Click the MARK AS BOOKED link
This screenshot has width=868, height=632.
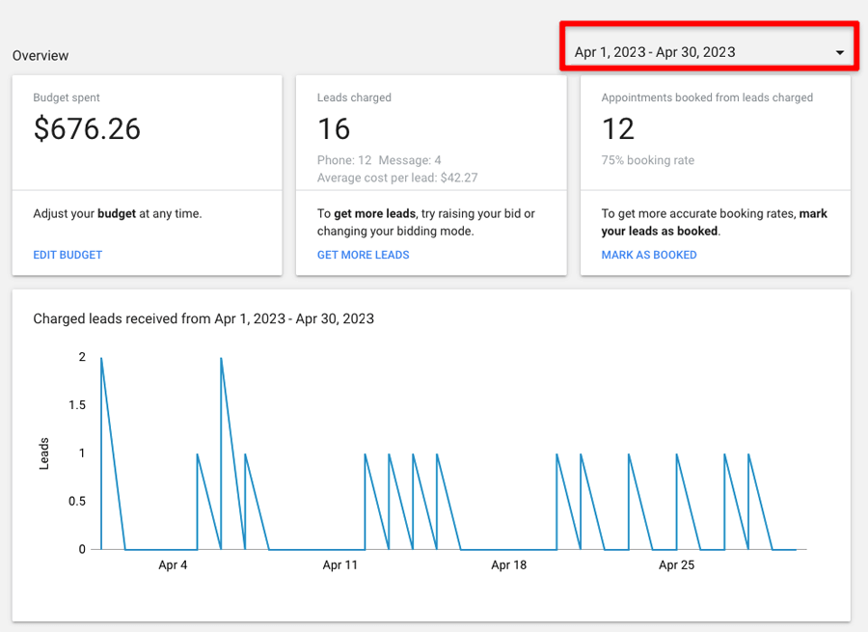pos(649,255)
